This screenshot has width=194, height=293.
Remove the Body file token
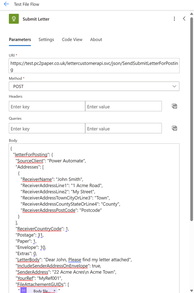(x=55, y=291)
